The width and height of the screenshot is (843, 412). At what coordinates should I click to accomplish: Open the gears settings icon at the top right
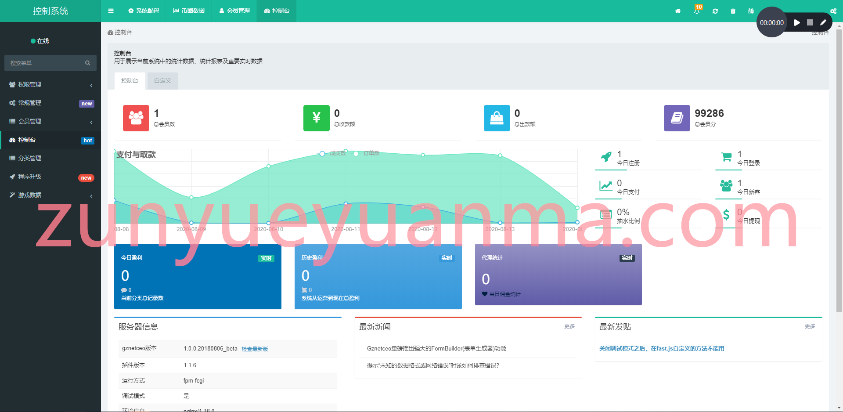833,11
